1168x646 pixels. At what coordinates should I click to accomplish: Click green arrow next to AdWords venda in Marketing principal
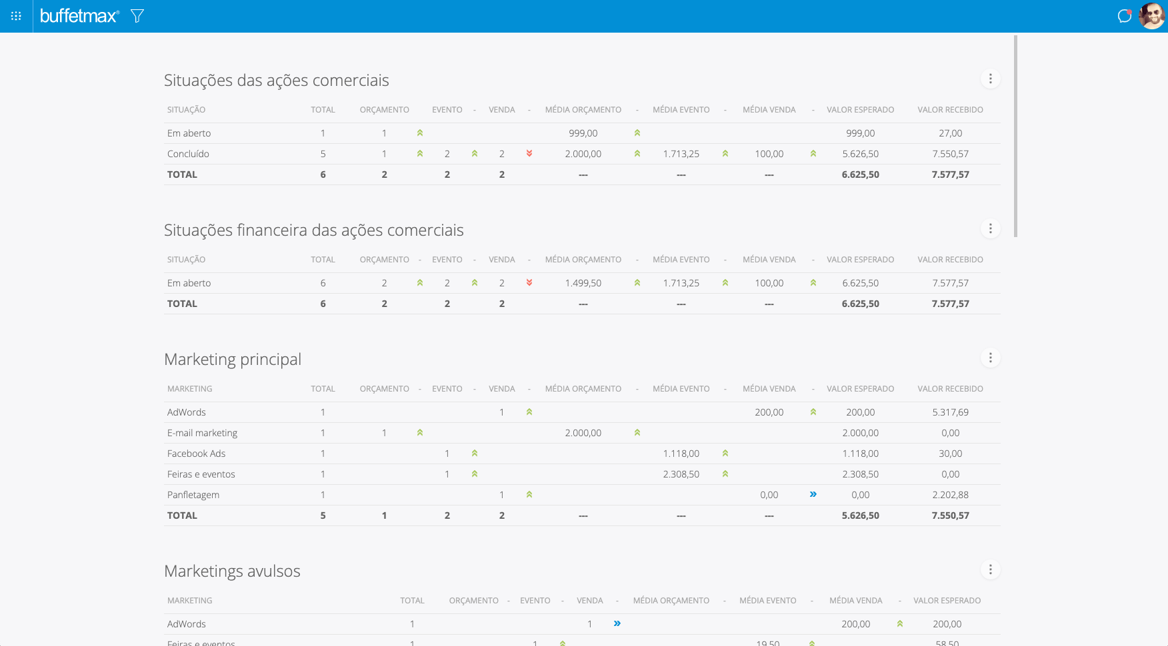[529, 412]
